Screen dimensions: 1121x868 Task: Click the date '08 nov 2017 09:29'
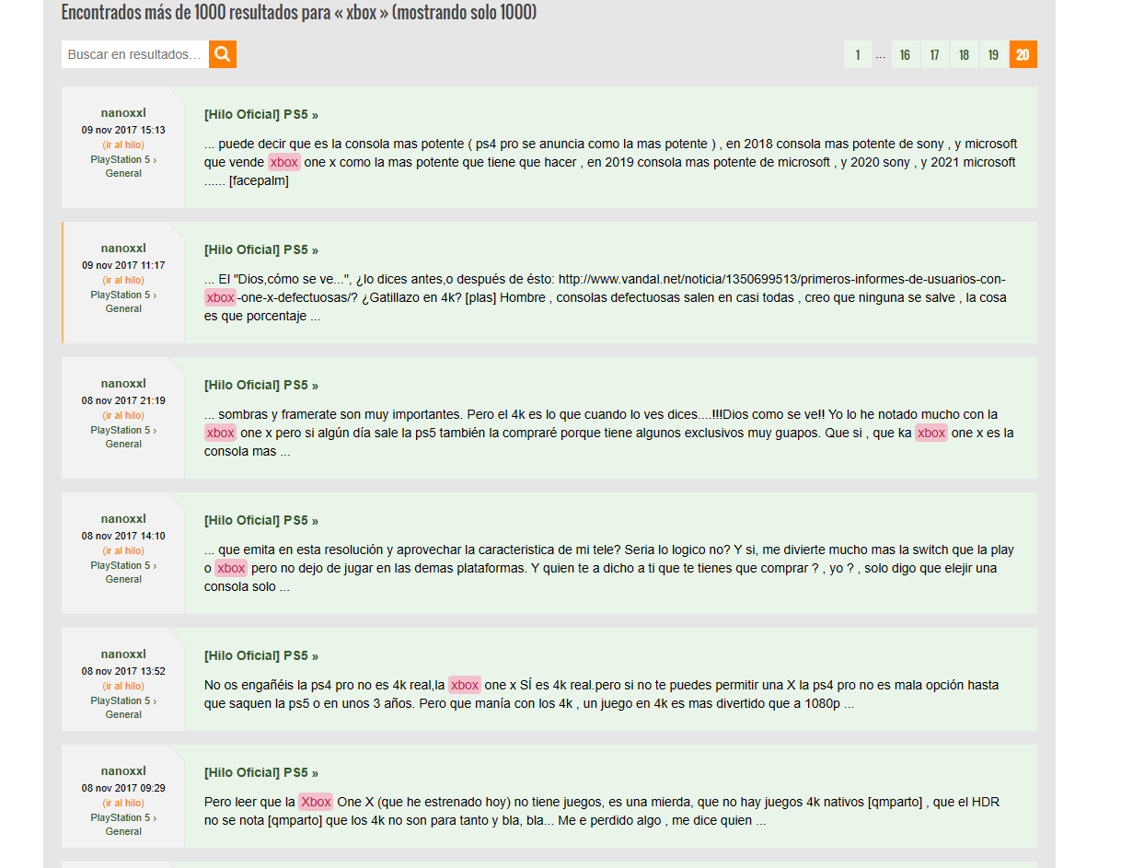123,788
